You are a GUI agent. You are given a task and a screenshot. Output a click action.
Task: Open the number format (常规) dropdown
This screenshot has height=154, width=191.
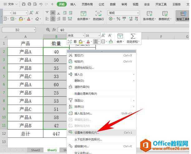click(138, 13)
